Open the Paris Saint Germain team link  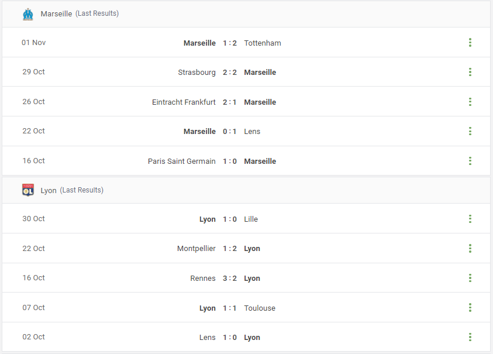tap(182, 161)
